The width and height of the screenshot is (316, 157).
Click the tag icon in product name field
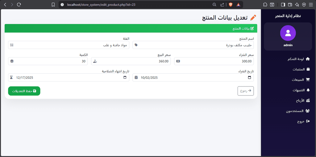pyautogui.click(x=136, y=45)
